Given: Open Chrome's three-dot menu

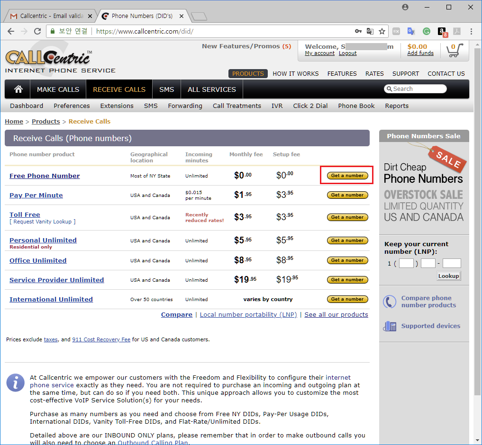Looking at the screenshot, I should pos(471,31).
